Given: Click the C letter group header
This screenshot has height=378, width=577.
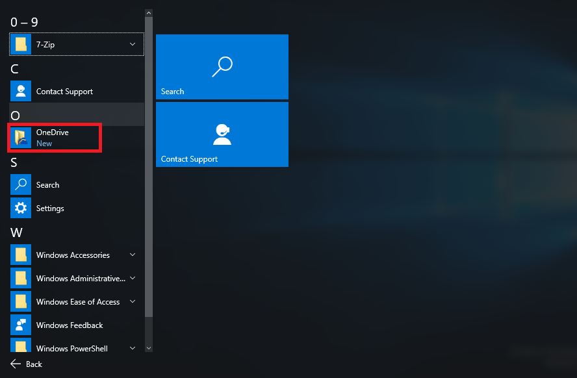Looking at the screenshot, I should 14,69.
